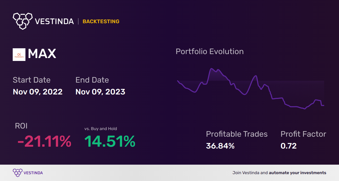Click the green 14.51% Buy and Hold figure

pyautogui.click(x=110, y=141)
